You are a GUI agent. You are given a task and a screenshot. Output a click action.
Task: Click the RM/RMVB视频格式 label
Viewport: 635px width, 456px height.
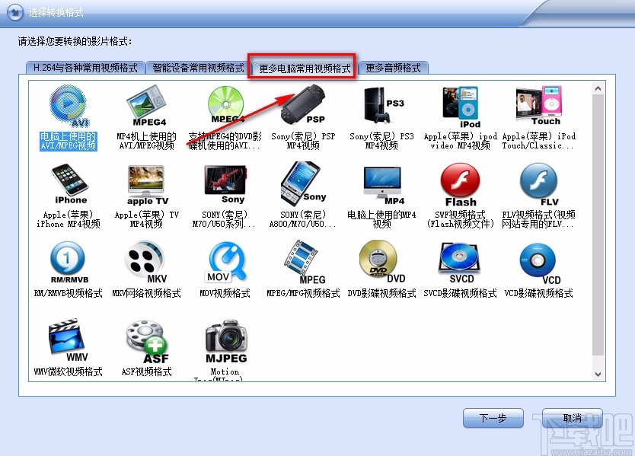pyautogui.click(x=68, y=293)
